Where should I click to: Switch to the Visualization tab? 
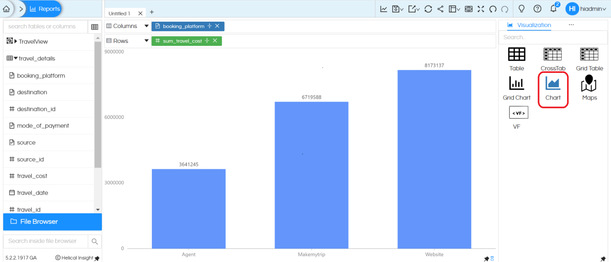pos(529,25)
